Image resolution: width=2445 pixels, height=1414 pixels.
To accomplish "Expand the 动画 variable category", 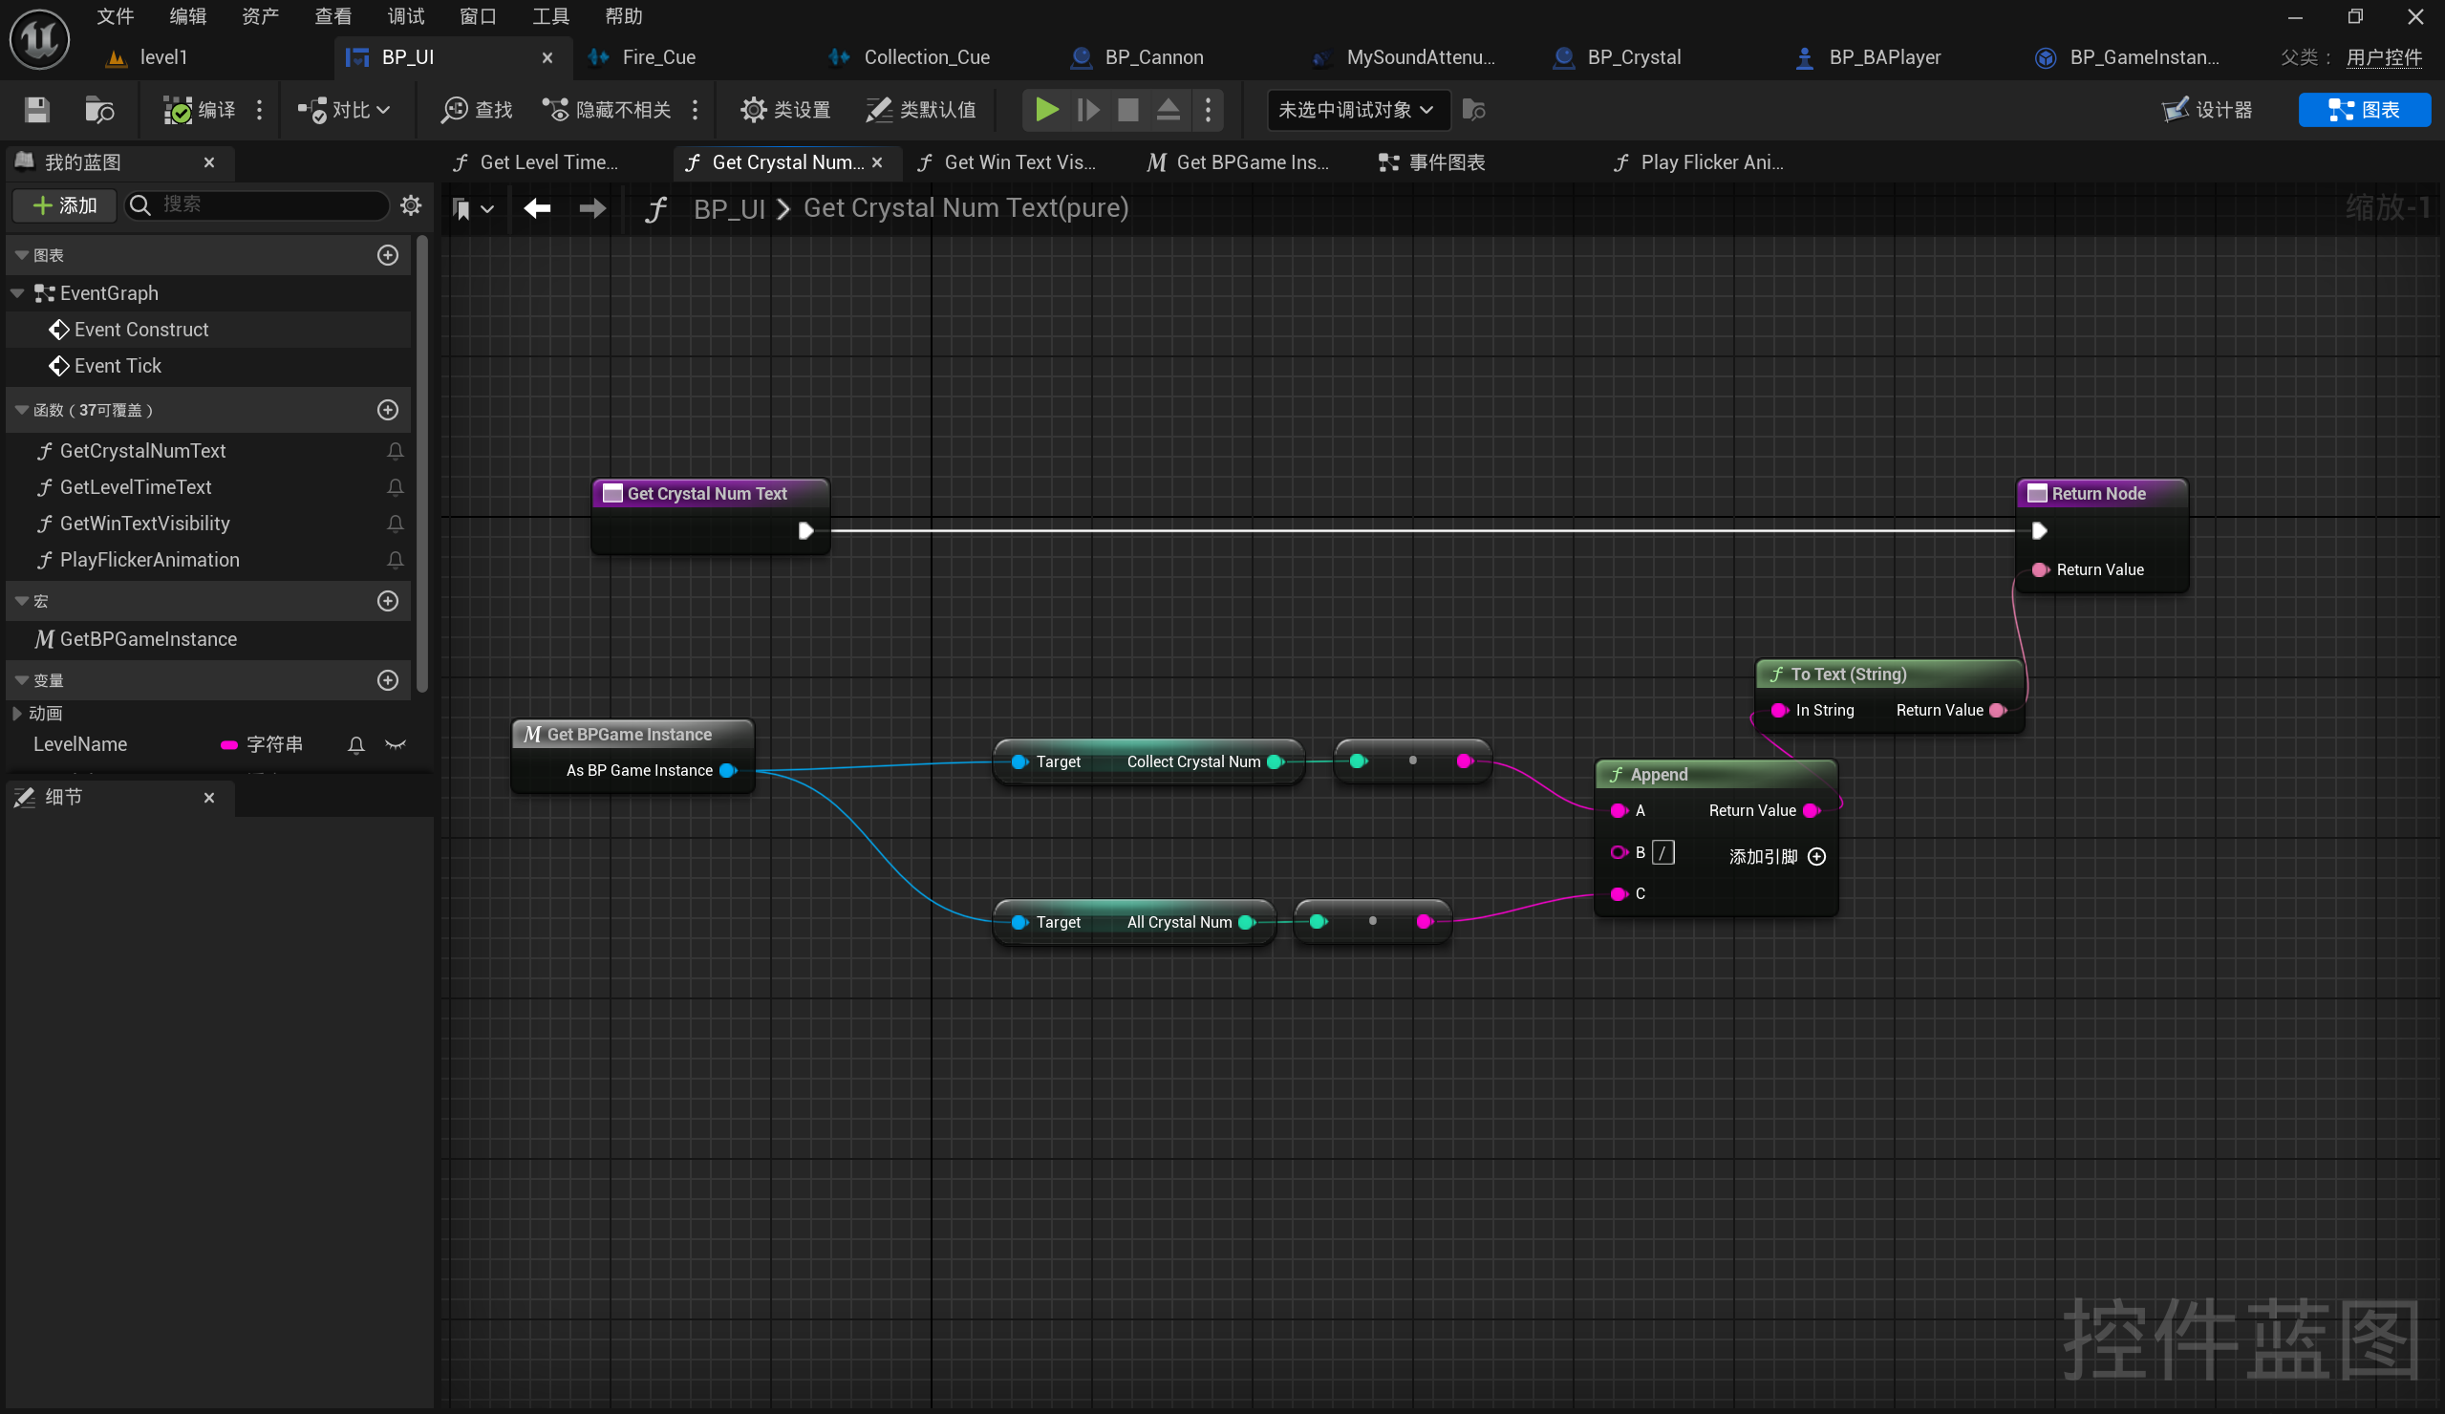I will [x=17, y=713].
